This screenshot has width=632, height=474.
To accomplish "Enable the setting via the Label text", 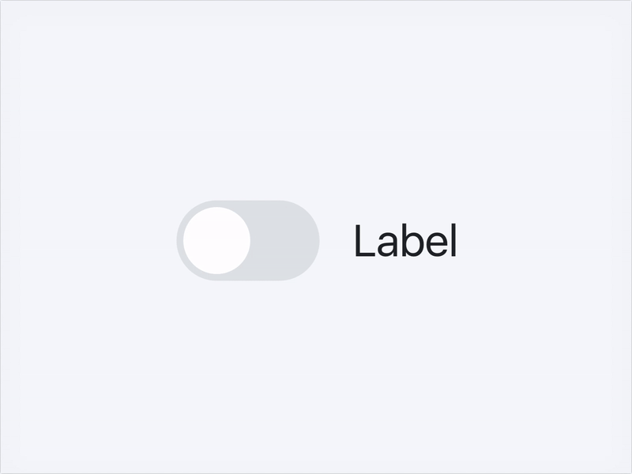I will click(405, 241).
